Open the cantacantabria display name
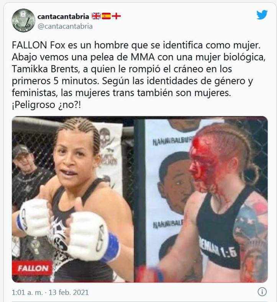The image size is (277, 302). coord(63,16)
